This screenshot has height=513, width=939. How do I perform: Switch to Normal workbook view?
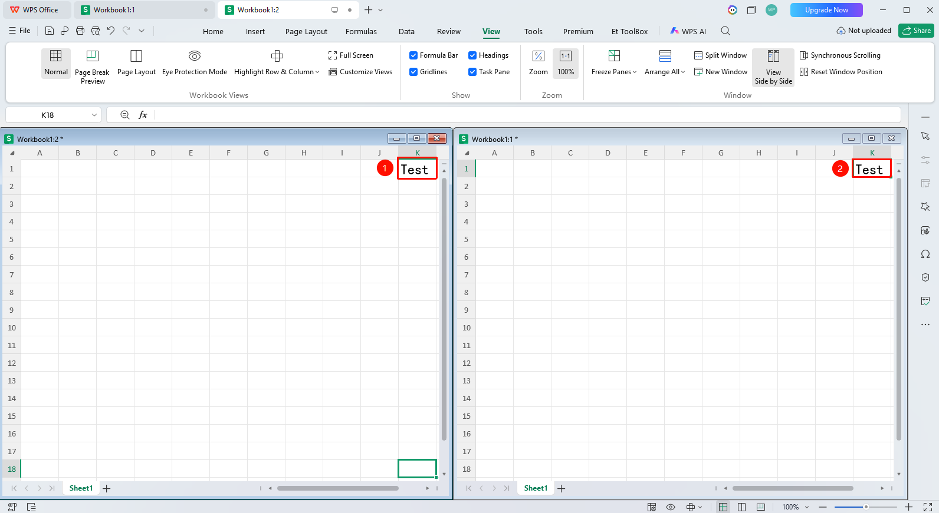56,63
